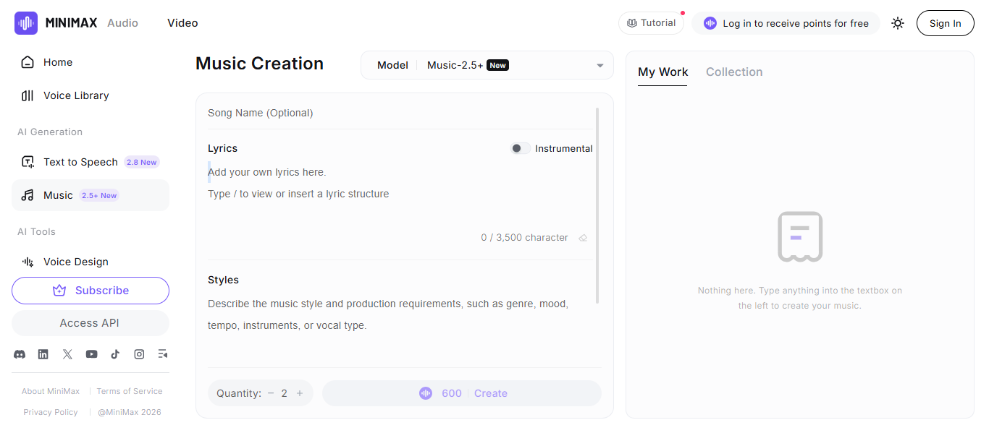
Task: Open the X (Twitter) social icon
Action: point(67,354)
